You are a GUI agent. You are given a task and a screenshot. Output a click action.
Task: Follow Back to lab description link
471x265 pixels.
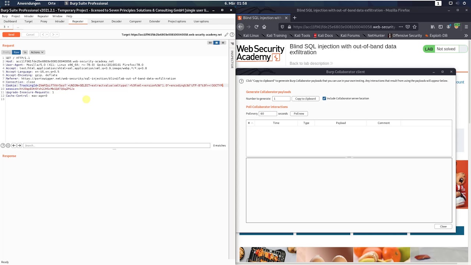pos(311,63)
